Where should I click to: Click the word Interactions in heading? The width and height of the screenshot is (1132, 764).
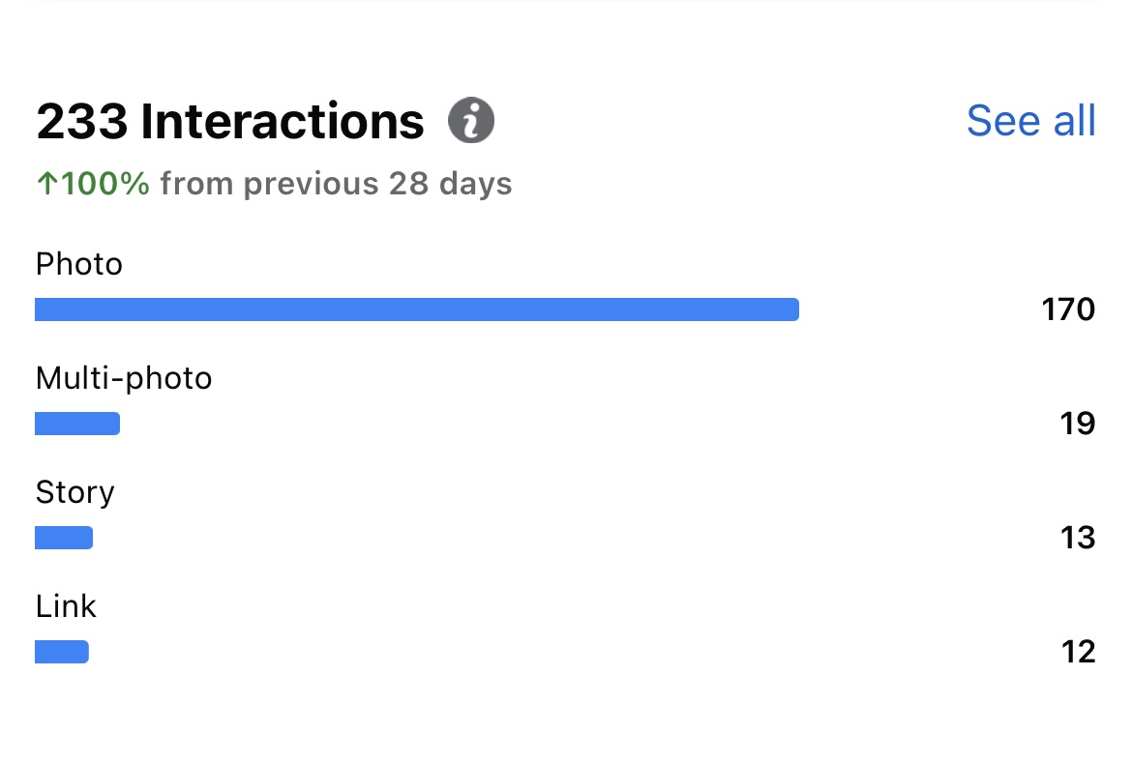tap(283, 122)
